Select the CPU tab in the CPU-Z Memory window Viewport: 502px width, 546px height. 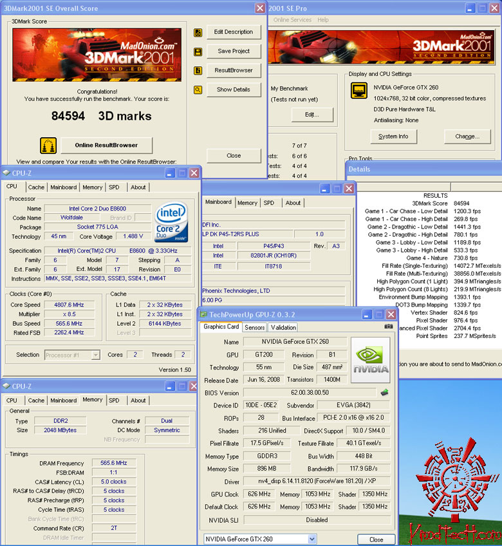12,400
